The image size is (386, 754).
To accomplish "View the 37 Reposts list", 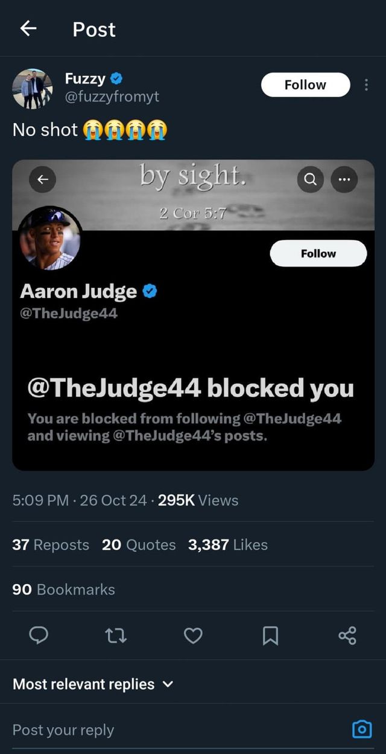I will [51, 545].
